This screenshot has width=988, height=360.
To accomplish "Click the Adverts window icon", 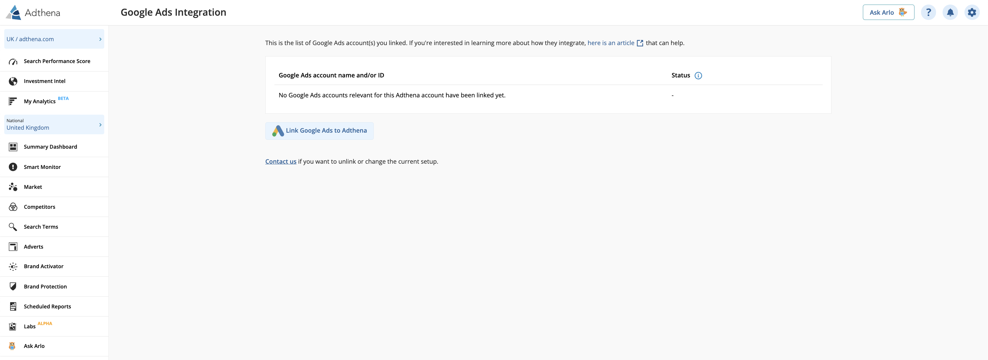I will pos(13,247).
